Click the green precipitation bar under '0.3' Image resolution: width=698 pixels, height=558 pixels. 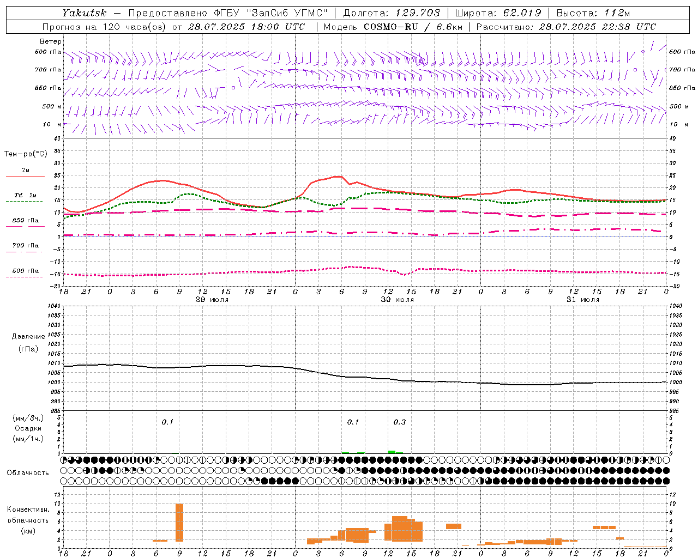392,452
